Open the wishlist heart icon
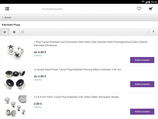158x119 pixels. (139, 9)
